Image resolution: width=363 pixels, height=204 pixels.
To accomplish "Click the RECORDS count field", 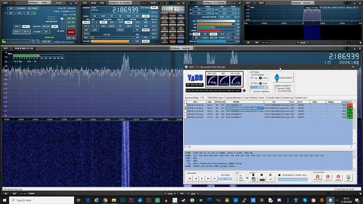I will (x=225, y=179).
